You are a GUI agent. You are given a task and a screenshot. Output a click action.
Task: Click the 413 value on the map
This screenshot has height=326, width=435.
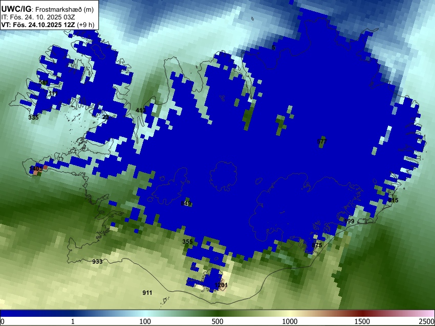click(x=141, y=110)
